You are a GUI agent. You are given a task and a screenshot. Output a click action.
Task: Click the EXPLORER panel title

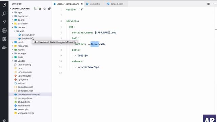[17, 4]
